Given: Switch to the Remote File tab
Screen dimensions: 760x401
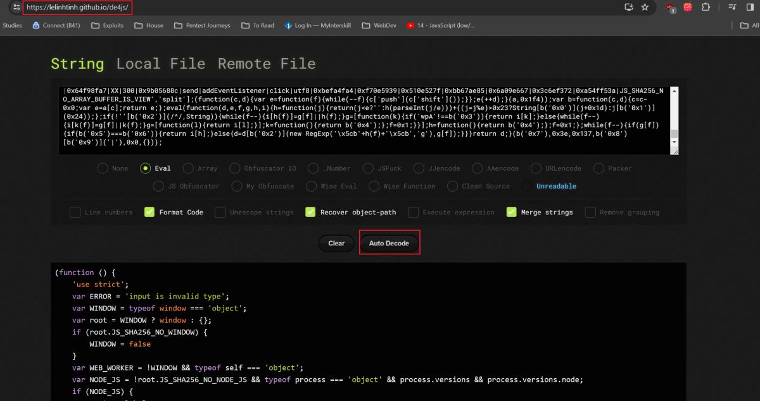Looking at the screenshot, I should click(x=267, y=64).
